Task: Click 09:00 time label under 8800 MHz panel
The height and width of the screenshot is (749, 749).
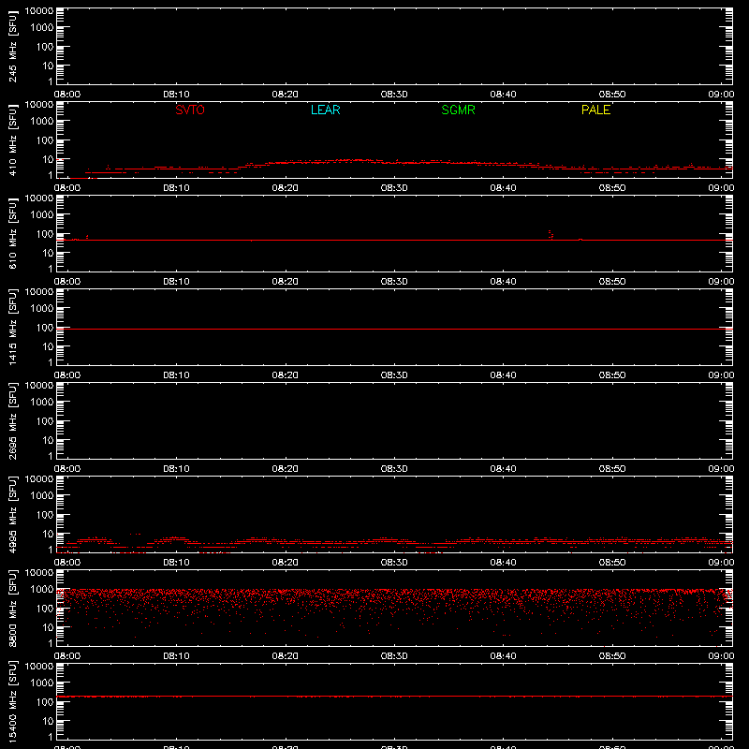Action: 721,656
